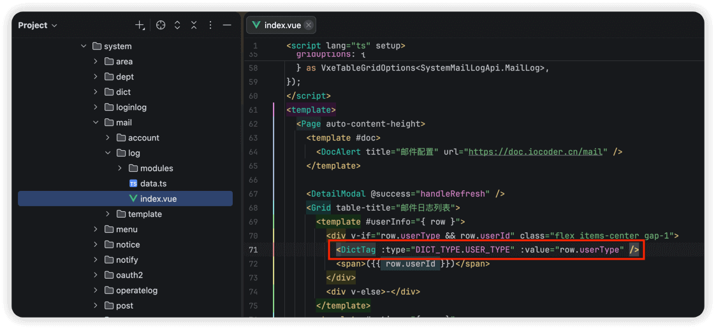This screenshot has width=716, height=329.
Task: Expand the modules folder
Action: tap(120, 168)
